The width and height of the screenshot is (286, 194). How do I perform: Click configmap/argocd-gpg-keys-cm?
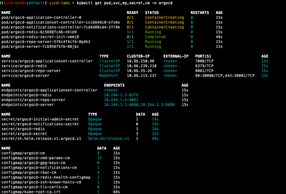(33, 163)
